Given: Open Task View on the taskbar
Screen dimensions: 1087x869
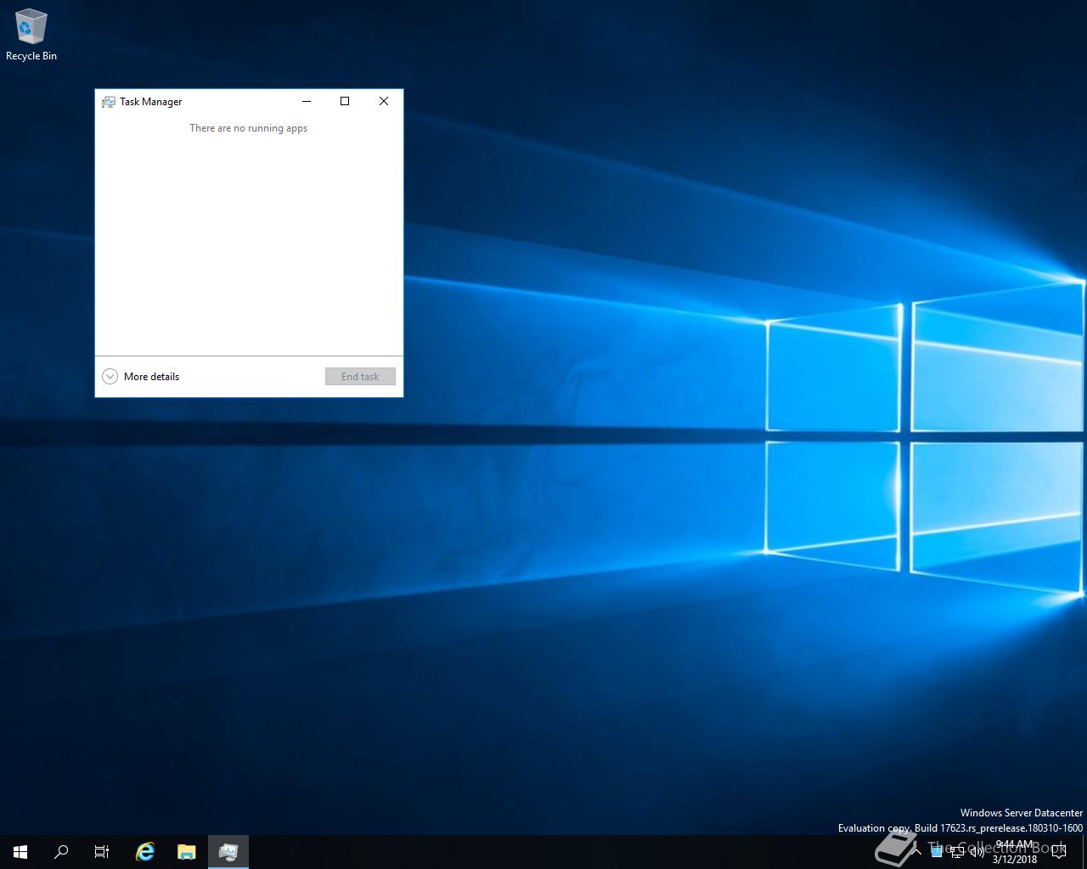Looking at the screenshot, I should pyautogui.click(x=102, y=852).
